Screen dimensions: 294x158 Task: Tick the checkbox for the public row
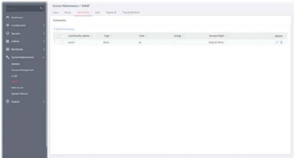coord(63,42)
